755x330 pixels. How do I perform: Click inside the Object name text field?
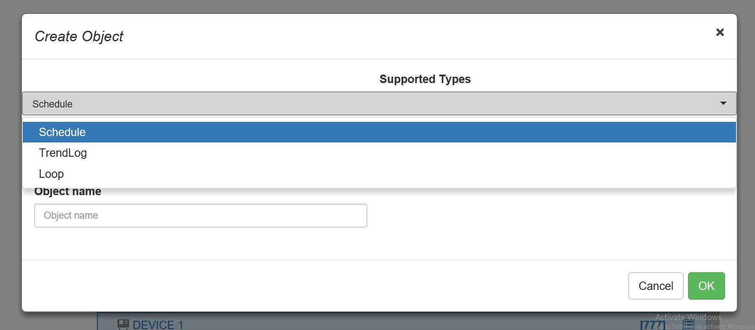tap(201, 215)
